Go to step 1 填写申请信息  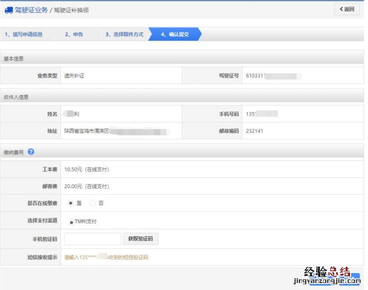(23, 34)
